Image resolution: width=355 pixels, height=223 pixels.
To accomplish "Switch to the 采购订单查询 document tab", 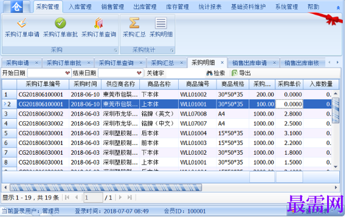I will click(116, 63).
